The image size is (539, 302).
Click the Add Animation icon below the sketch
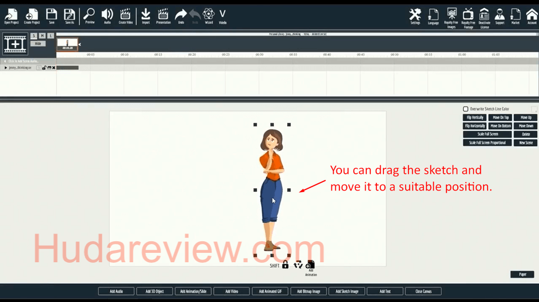pos(310,268)
